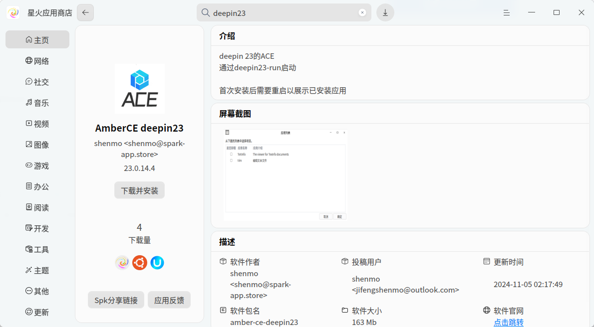Open the 更新 updates page

37,312
